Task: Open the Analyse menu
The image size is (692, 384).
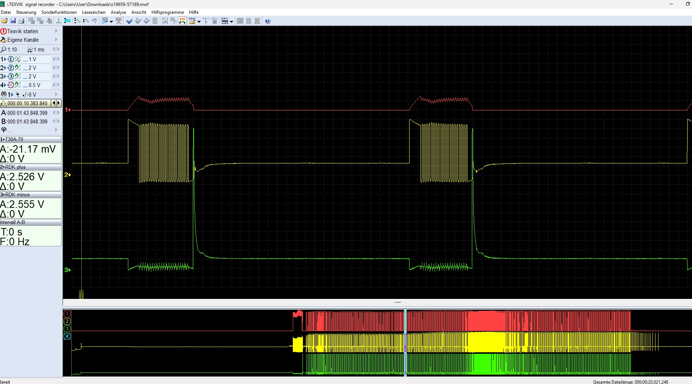Action: coord(118,12)
